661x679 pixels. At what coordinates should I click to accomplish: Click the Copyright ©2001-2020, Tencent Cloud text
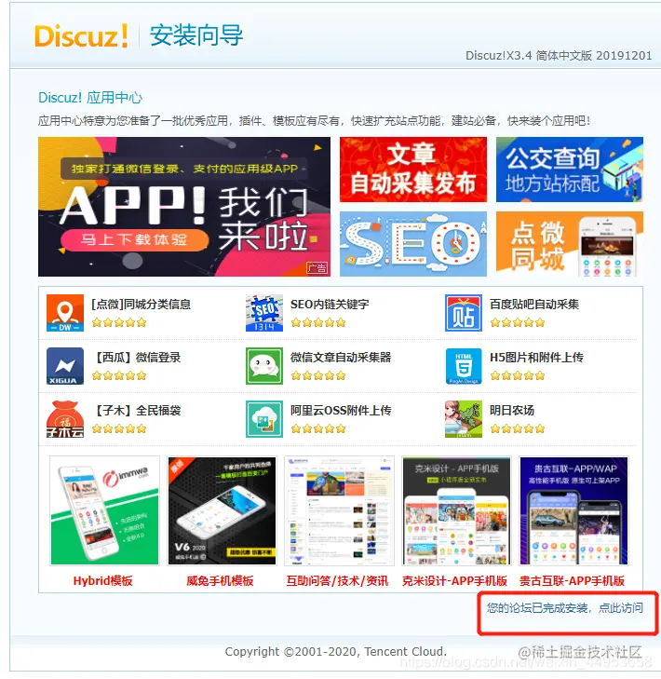point(336,652)
